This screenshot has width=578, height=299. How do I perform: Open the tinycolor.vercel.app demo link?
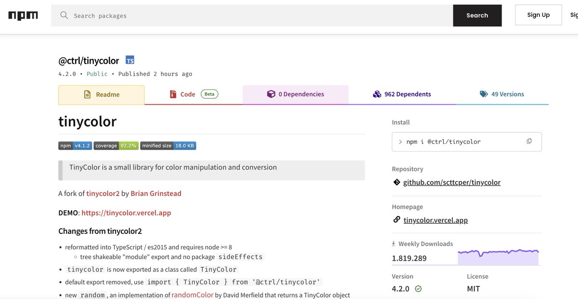(x=126, y=213)
